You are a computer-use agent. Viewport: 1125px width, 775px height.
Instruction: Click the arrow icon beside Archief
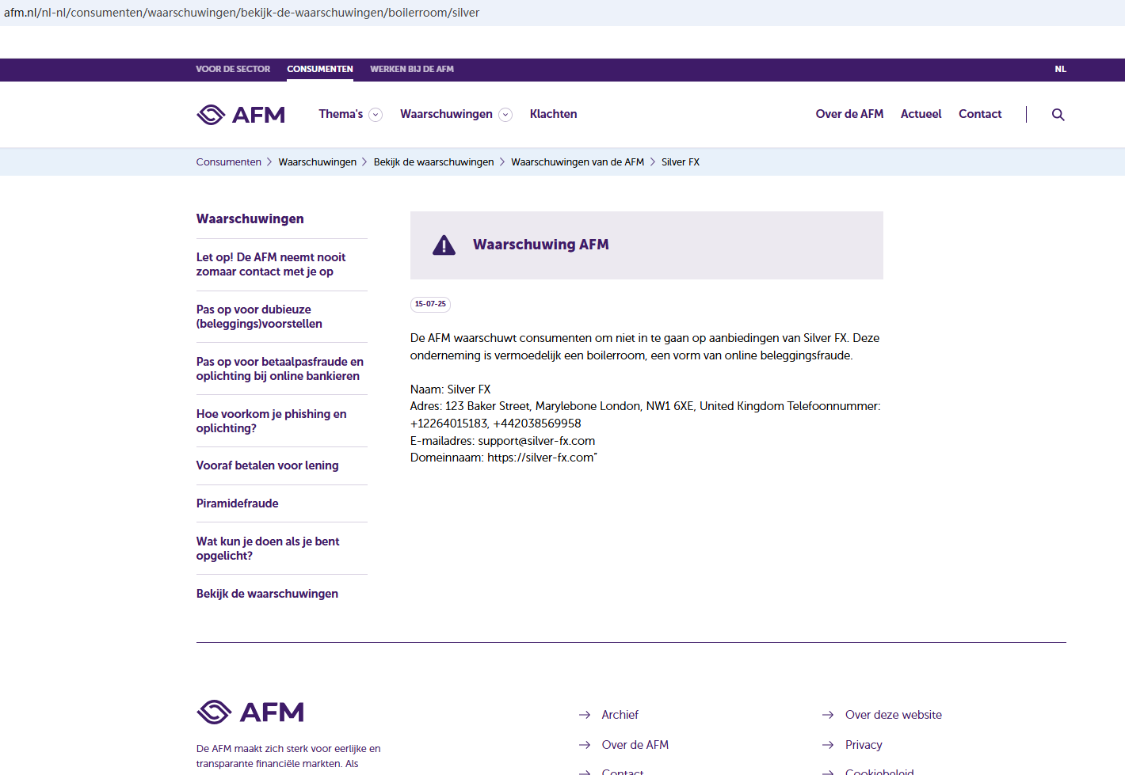(x=585, y=715)
